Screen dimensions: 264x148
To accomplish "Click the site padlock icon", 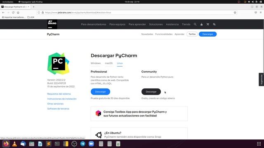I will 43,13.
